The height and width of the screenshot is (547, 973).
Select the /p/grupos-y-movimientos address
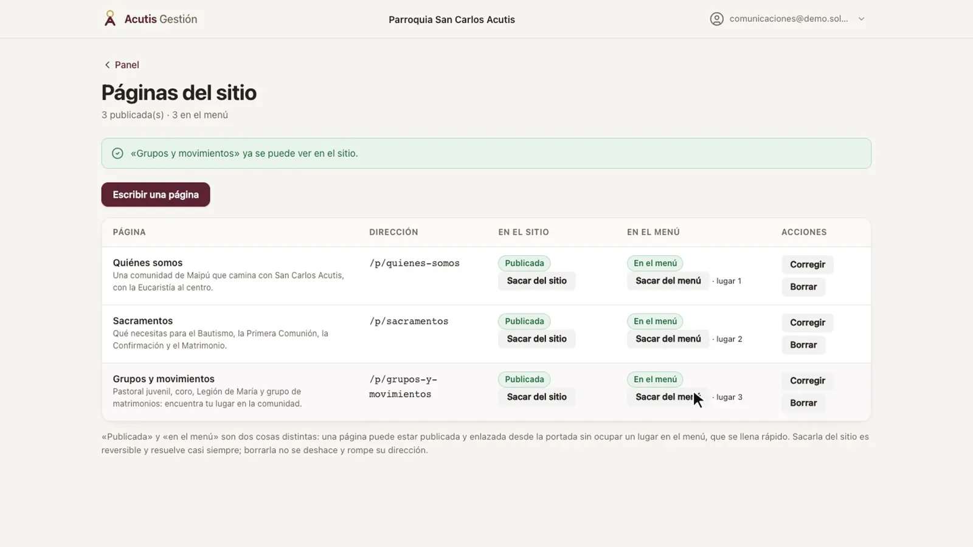[403, 387]
